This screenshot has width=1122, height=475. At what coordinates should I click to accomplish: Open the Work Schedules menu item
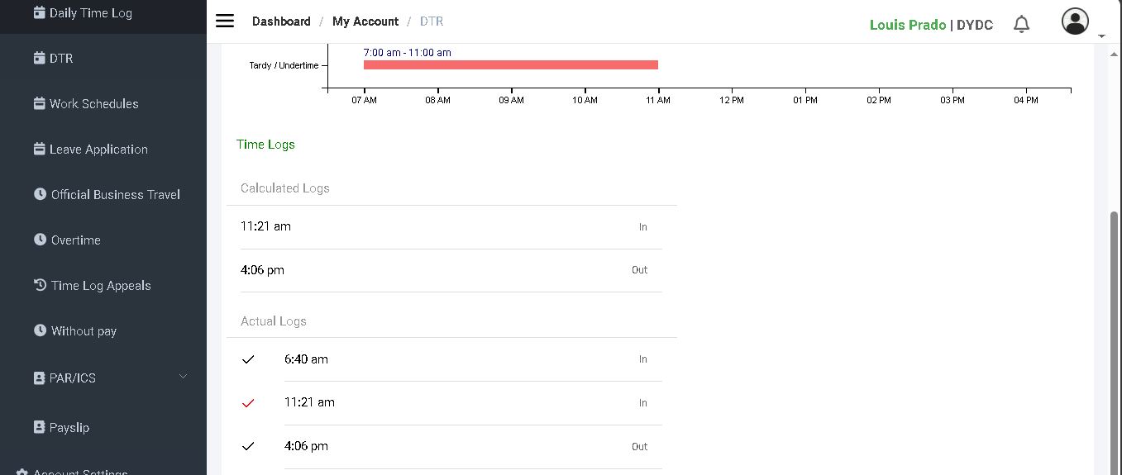point(93,103)
